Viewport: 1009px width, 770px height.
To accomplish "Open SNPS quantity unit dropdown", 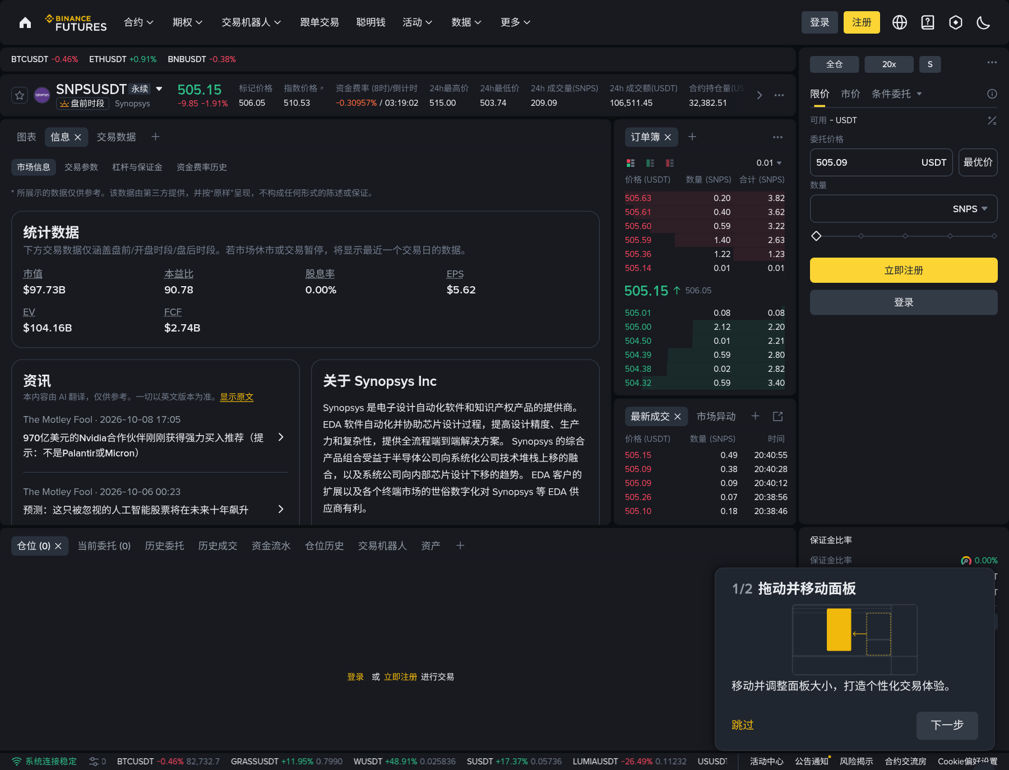I will point(970,209).
